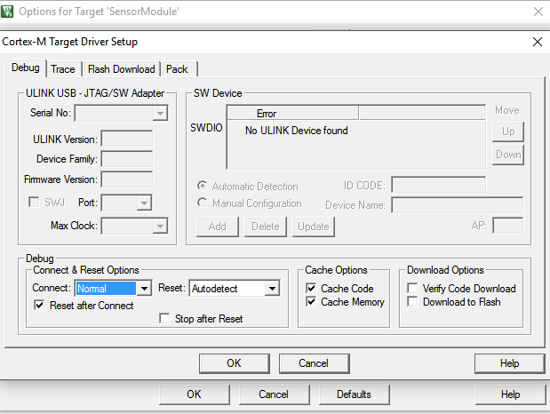Switch to the Debug tab
Viewport: 550px width, 414px height.
(26, 68)
